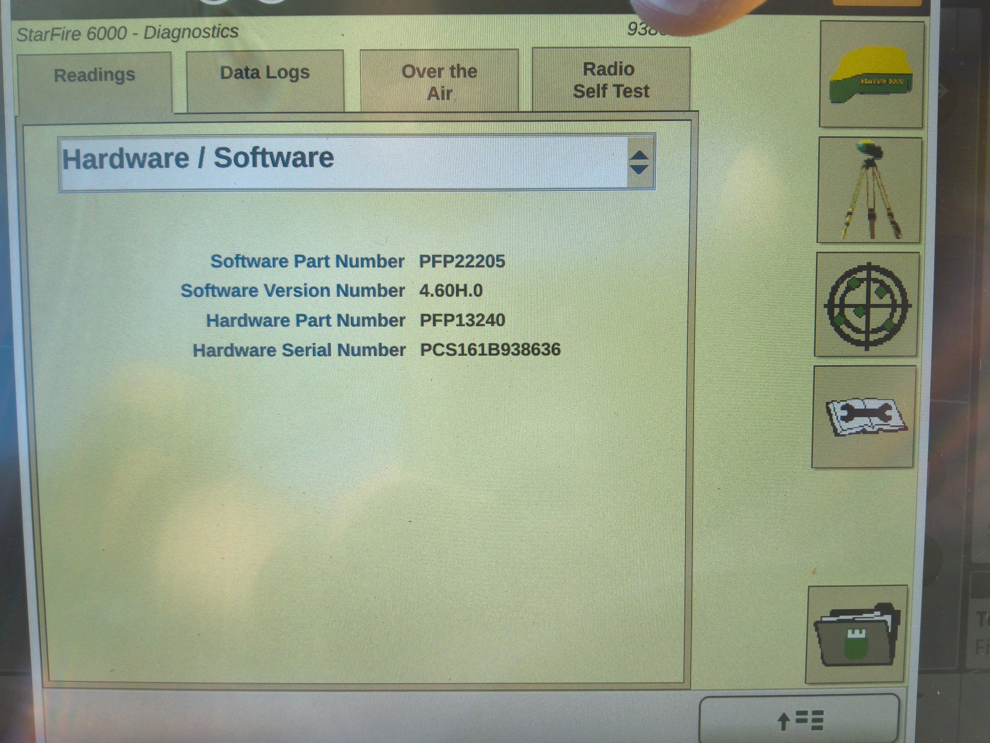
Task: Open the Data Logs tab
Action: coord(265,74)
